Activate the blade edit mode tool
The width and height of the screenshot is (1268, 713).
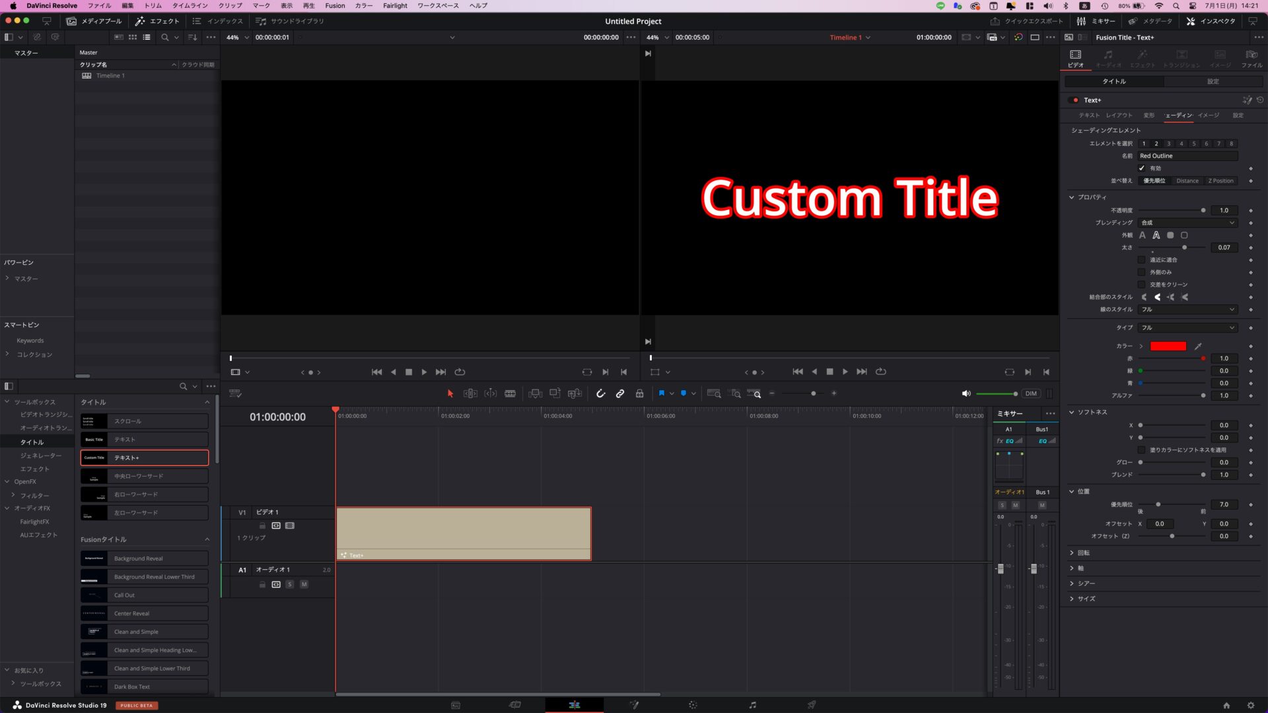pyautogui.click(x=510, y=393)
